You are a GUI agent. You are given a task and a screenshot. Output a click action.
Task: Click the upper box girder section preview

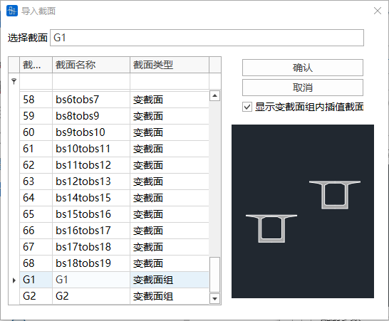335,194
